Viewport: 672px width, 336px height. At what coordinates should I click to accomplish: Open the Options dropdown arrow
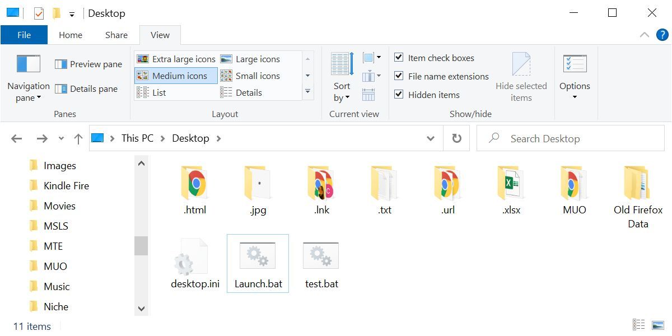[x=575, y=95]
